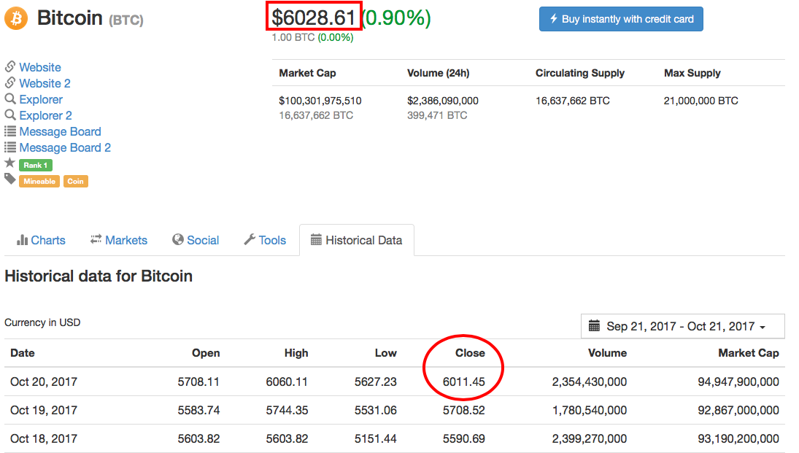Click the wrench icon on Tools tab
This screenshot has width=799, height=453.
pyautogui.click(x=249, y=239)
